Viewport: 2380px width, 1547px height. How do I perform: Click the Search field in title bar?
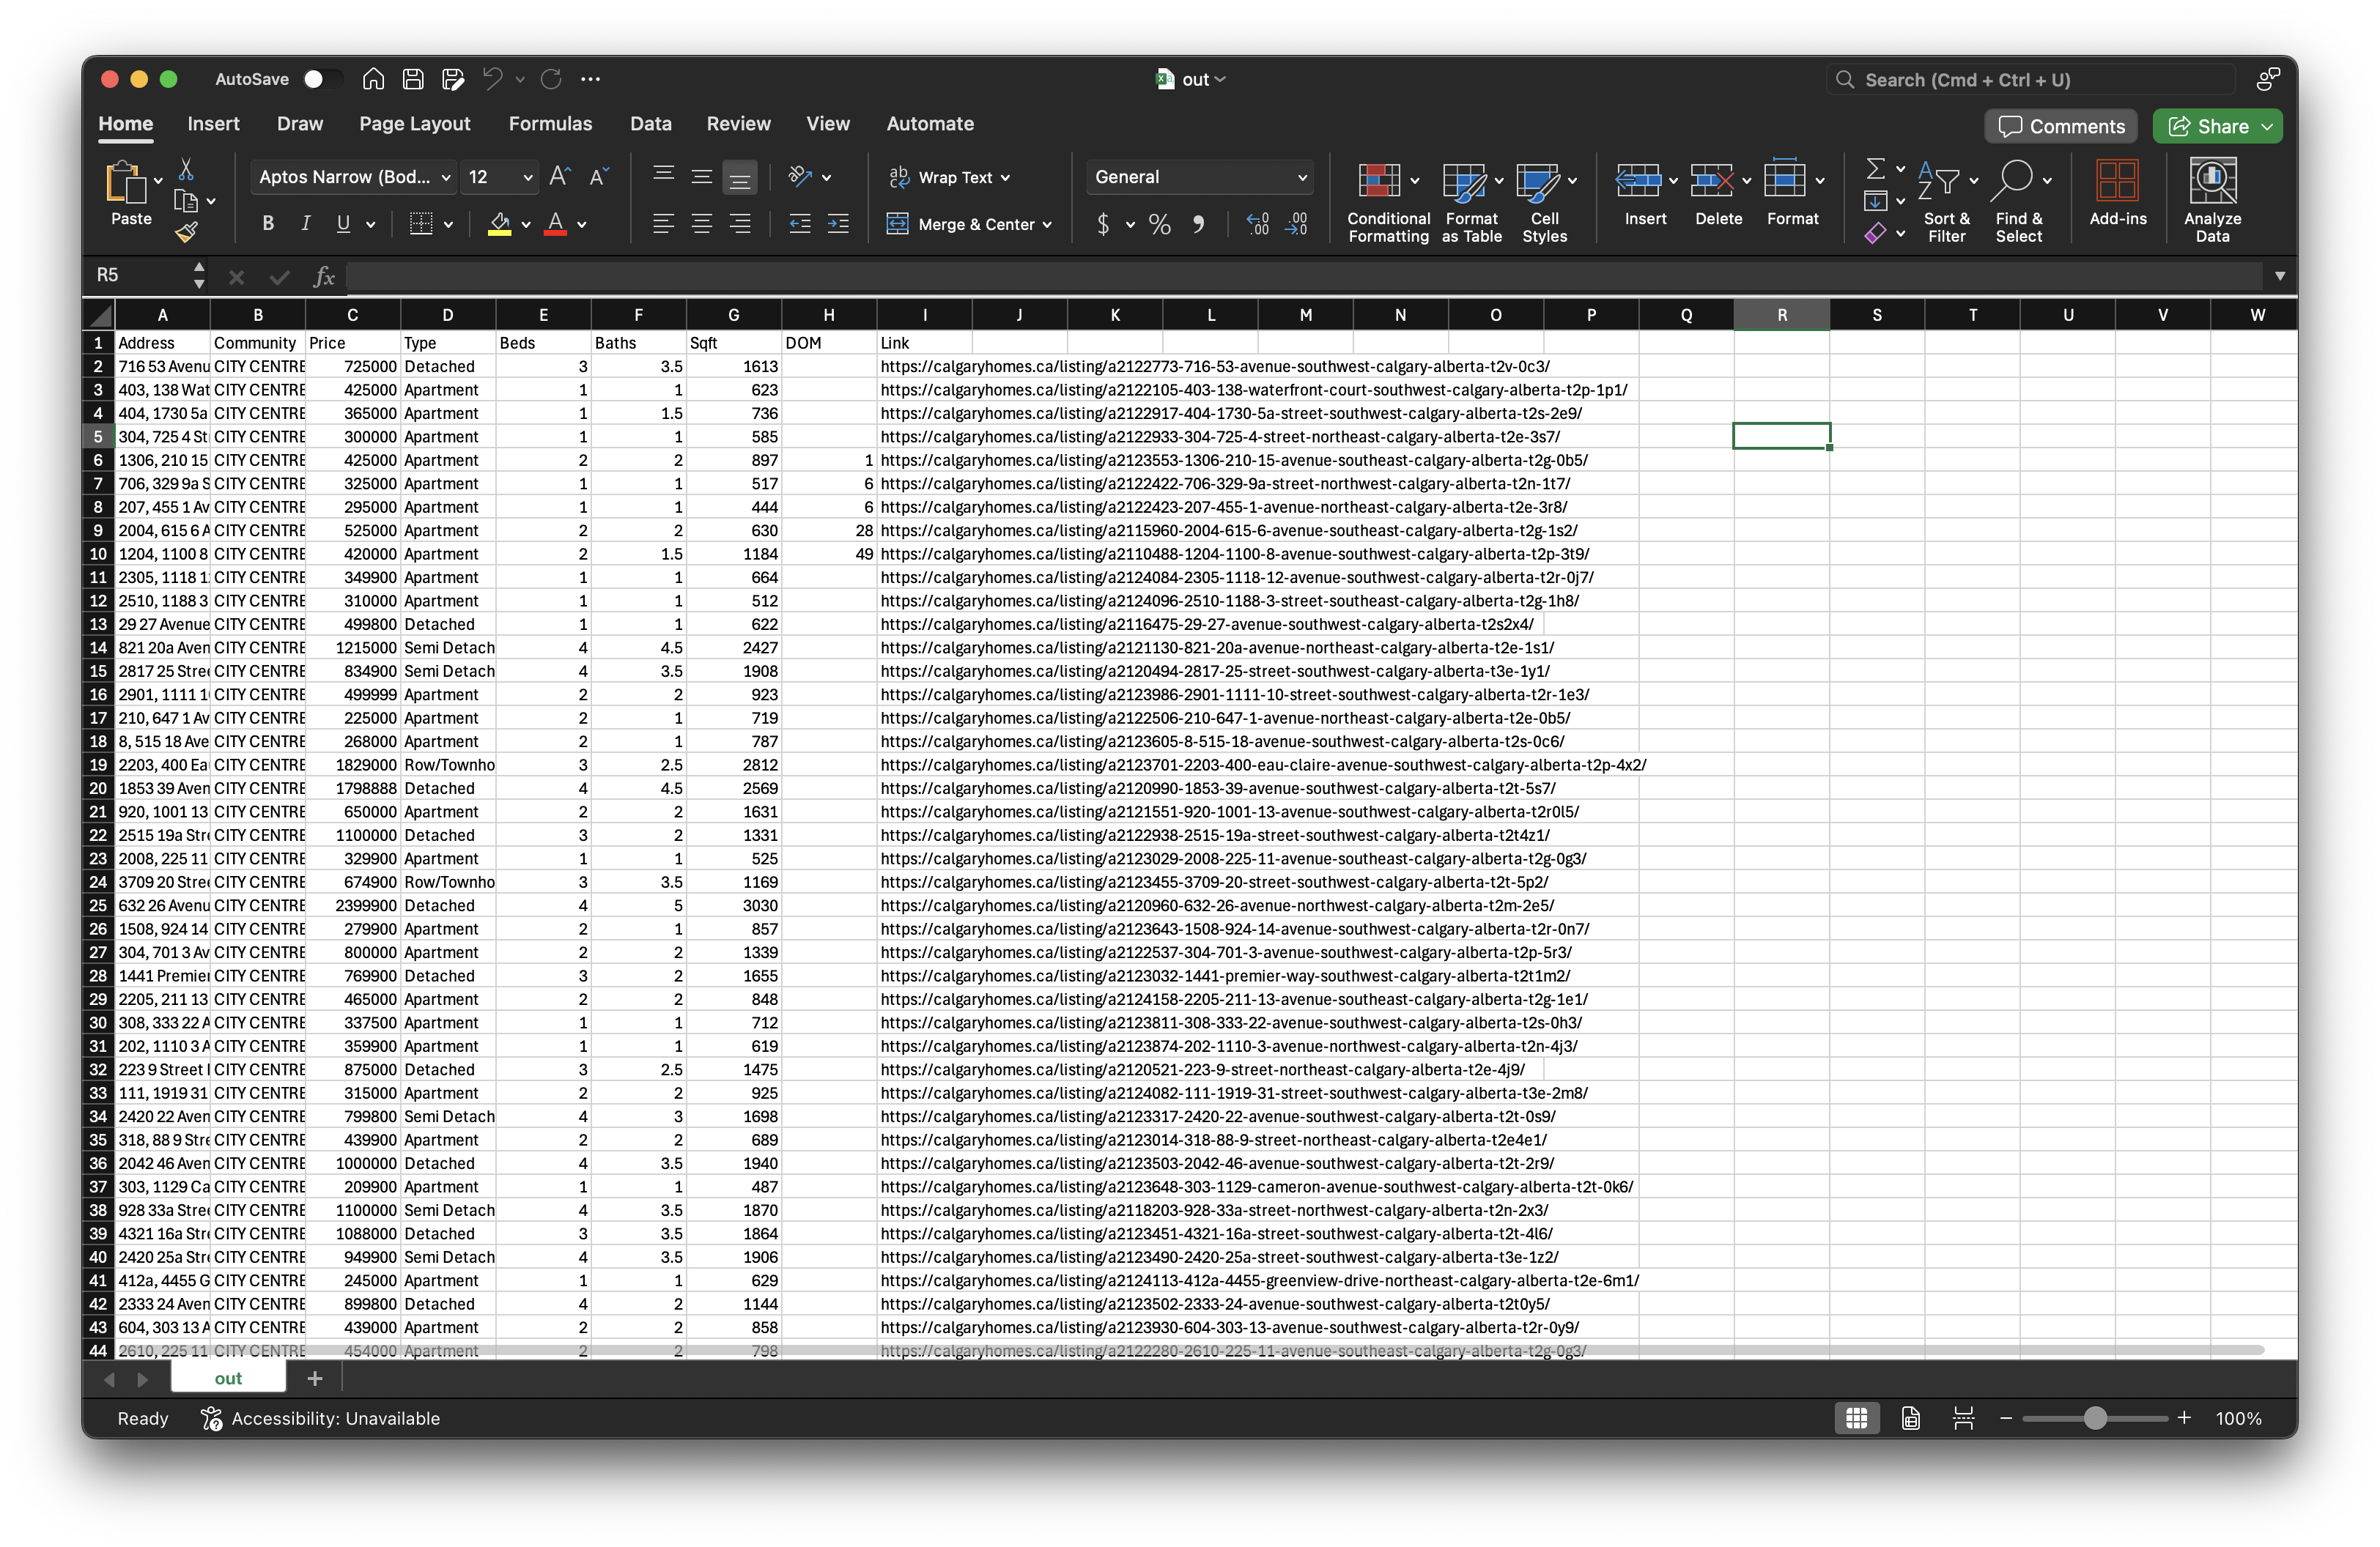pos(2030,80)
